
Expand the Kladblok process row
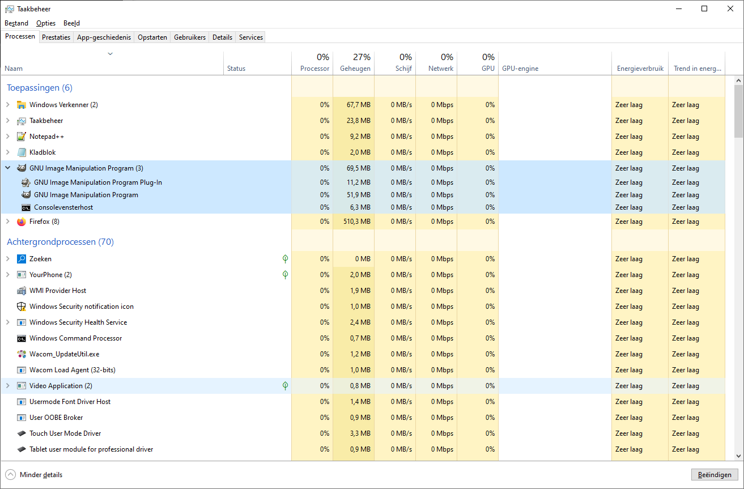(x=7, y=152)
